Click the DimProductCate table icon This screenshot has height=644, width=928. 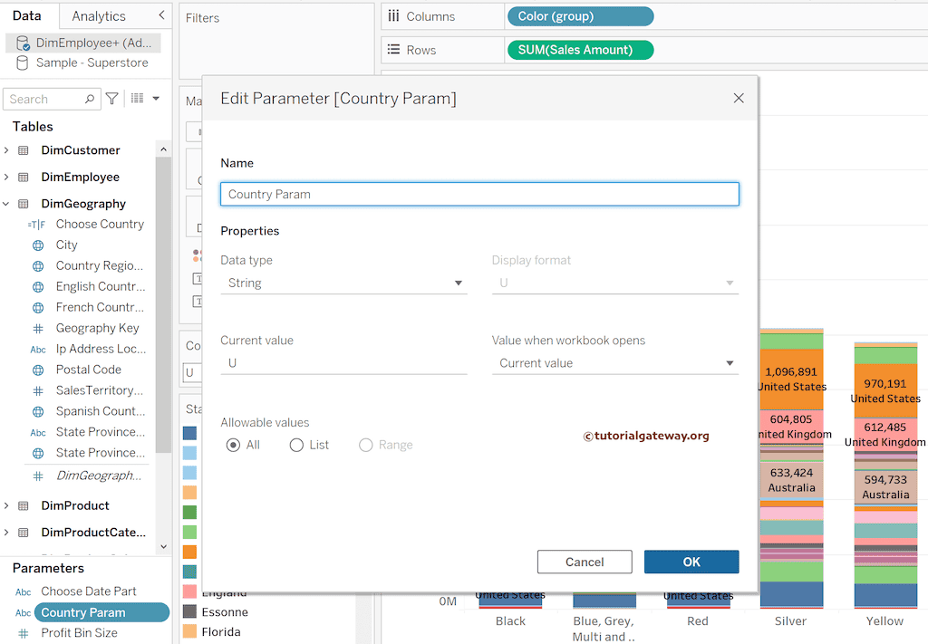point(23,533)
